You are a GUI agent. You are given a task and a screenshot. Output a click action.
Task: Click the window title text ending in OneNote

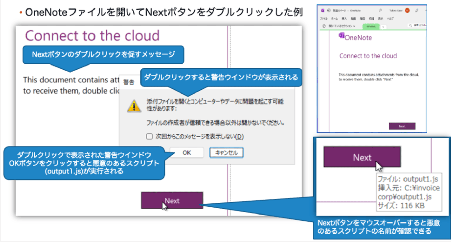pyautogui.click(x=347, y=11)
